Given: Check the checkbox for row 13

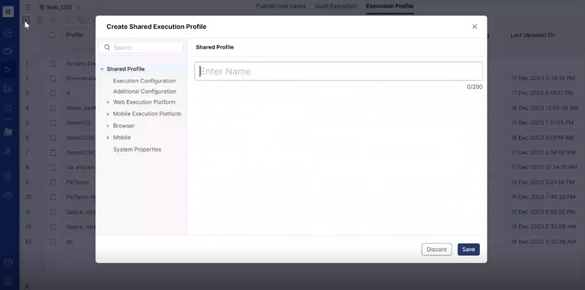Looking at the screenshot, I should coord(53,242).
